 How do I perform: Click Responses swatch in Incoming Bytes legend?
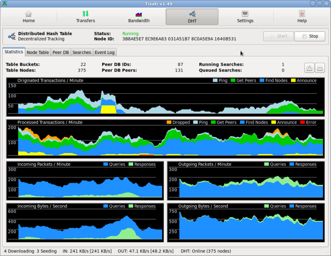click(131, 206)
